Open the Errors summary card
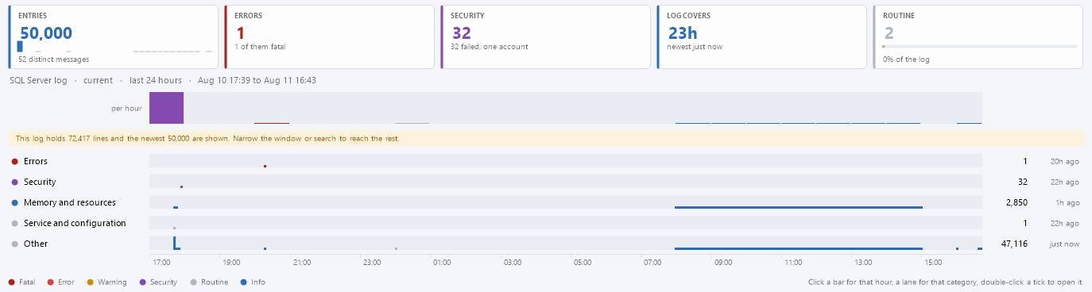This screenshot has width=1092, height=292. tap(329, 37)
